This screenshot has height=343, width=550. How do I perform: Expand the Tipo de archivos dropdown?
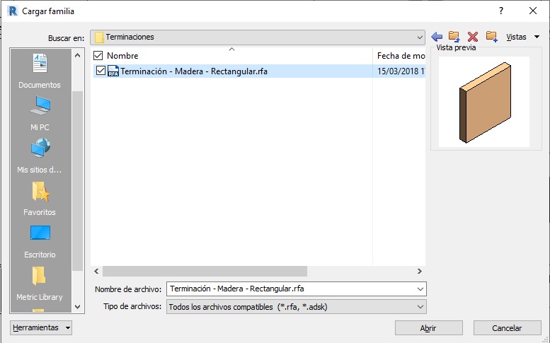point(420,307)
